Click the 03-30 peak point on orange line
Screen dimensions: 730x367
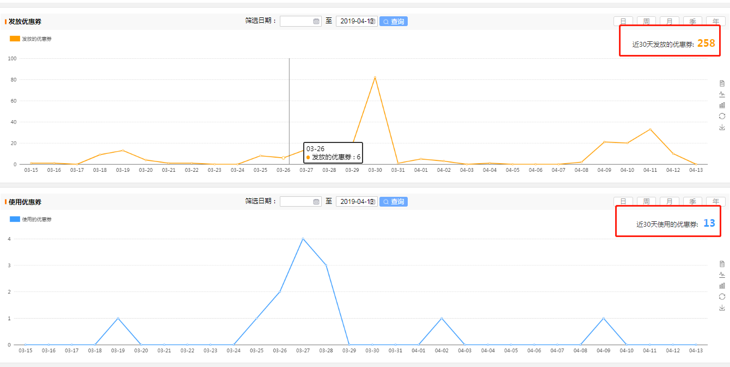pyautogui.click(x=375, y=77)
